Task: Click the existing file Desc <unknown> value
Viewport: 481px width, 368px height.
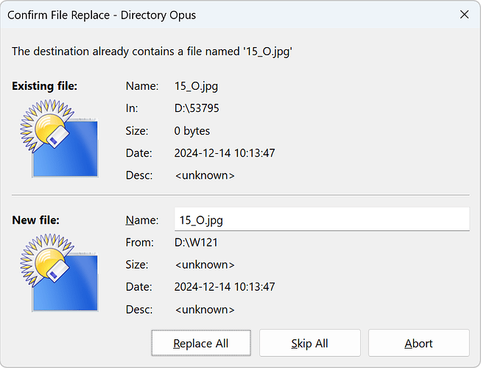Action: 205,176
